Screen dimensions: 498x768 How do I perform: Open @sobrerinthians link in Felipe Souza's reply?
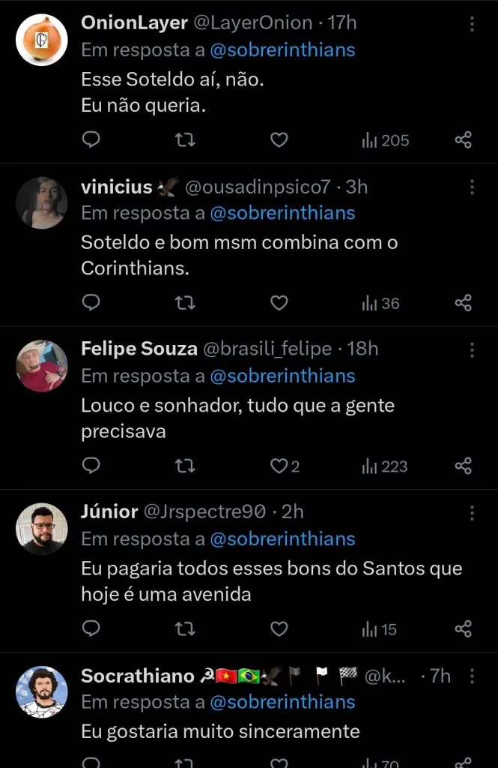point(283,376)
